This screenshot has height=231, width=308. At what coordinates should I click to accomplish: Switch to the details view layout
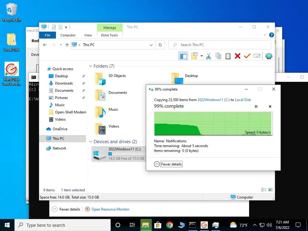(x=263, y=189)
